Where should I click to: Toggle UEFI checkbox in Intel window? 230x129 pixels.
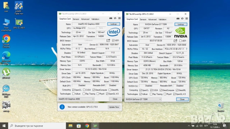click(113, 40)
